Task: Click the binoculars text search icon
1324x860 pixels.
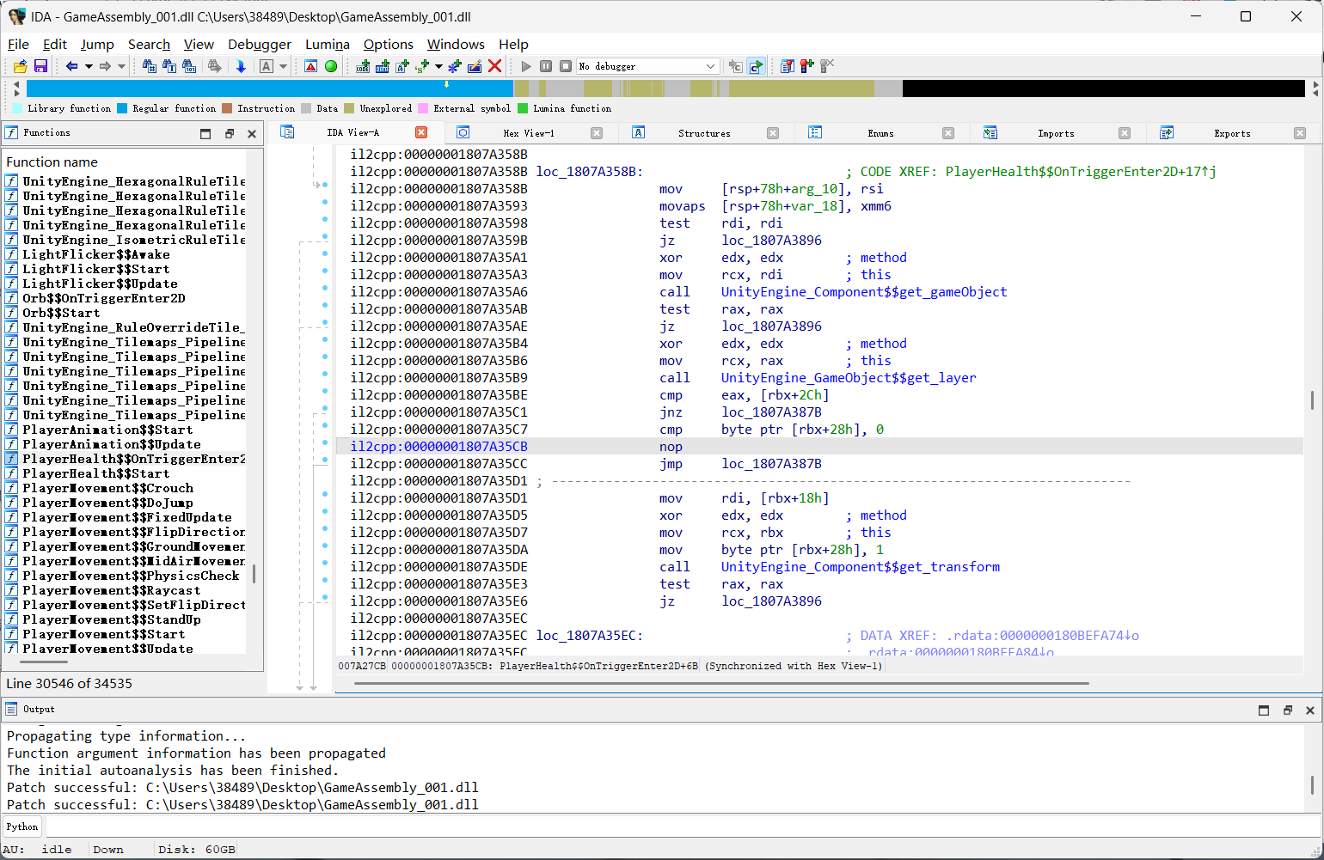Action: (169, 66)
